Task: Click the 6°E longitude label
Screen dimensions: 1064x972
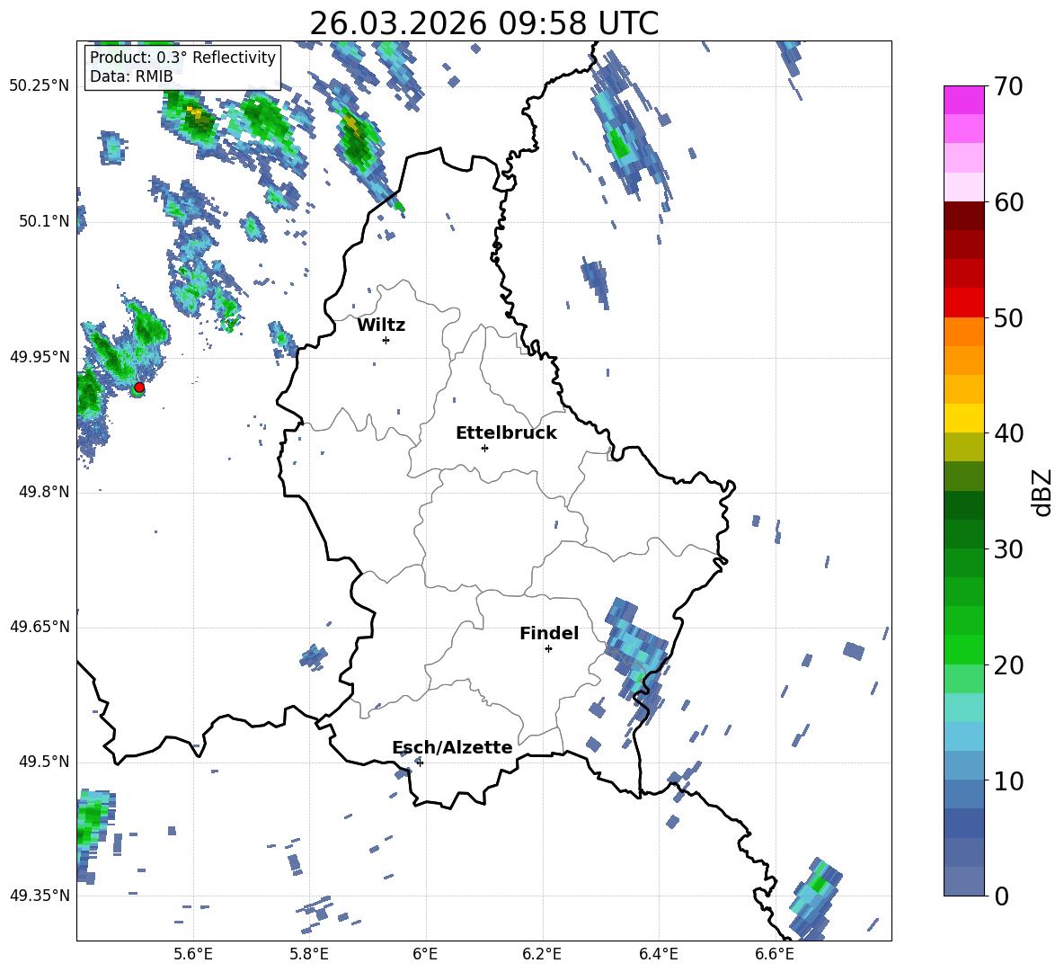Action: coord(425,954)
